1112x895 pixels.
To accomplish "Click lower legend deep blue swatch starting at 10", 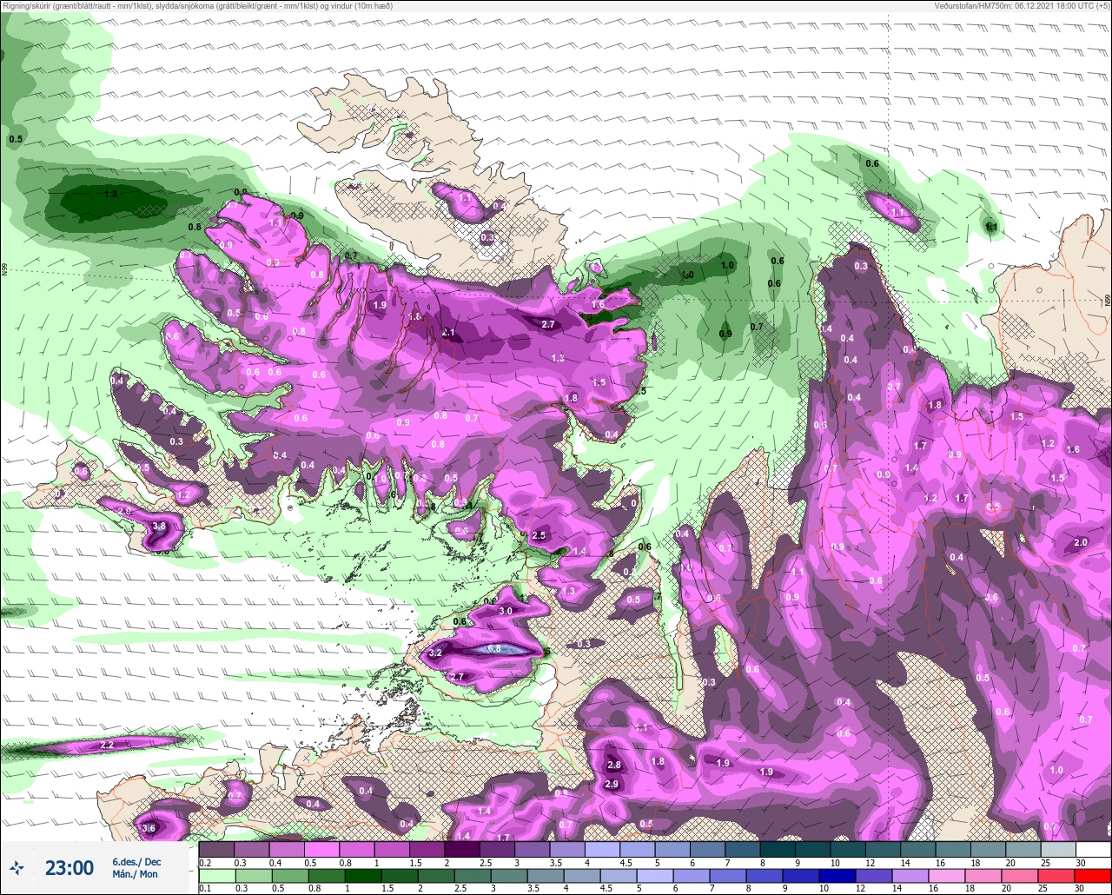I will (839, 876).
